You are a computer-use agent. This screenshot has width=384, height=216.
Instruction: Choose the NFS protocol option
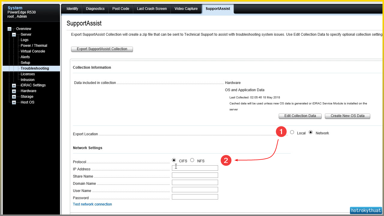tap(192, 160)
